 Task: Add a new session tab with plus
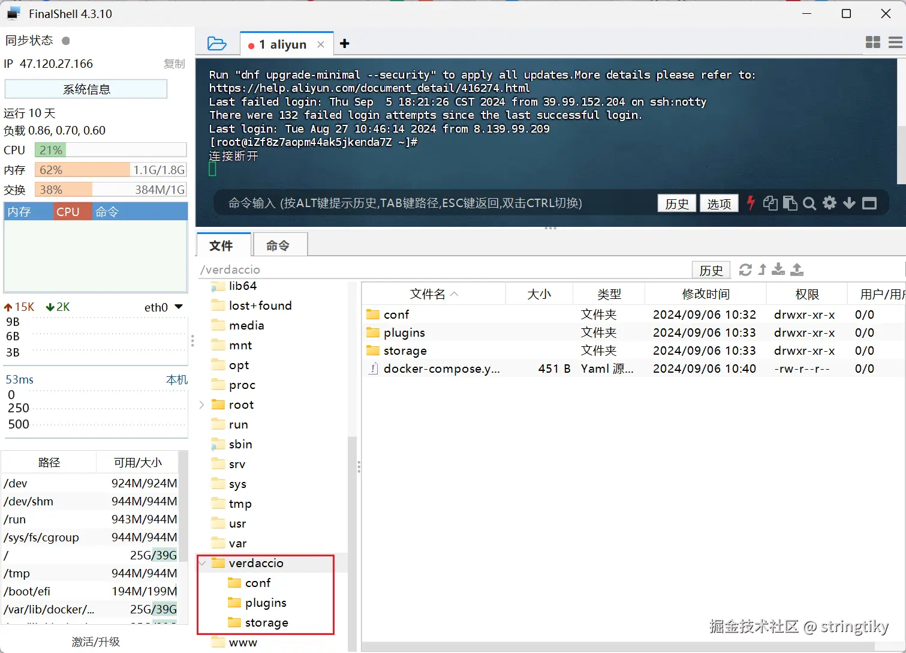(x=344, y=44)
